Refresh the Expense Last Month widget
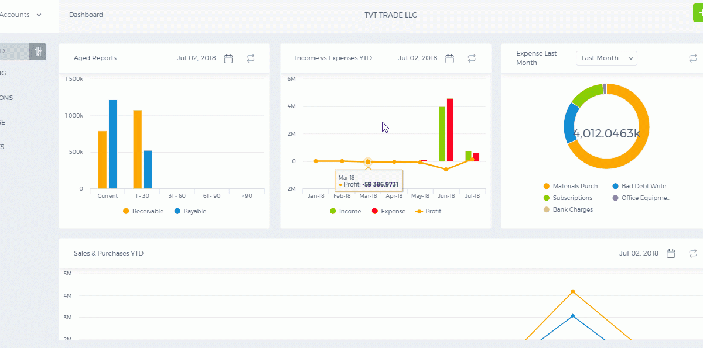Screen dimensions: 703x348 [x=693, y=58]
